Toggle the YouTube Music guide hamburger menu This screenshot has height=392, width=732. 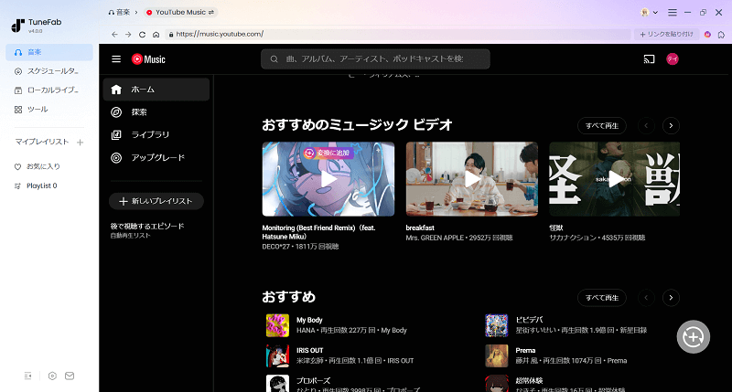click(116, 58)
